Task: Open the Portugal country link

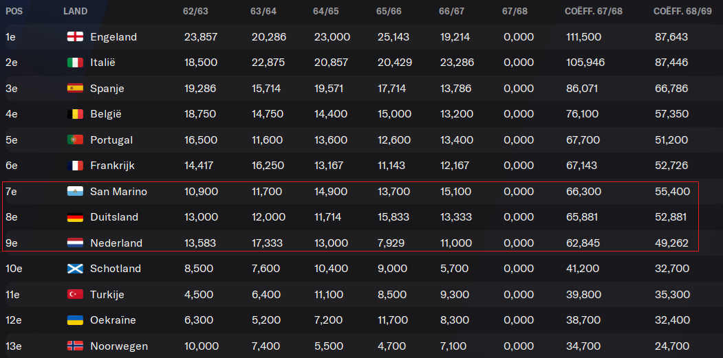Action: [x=111, y=140]
